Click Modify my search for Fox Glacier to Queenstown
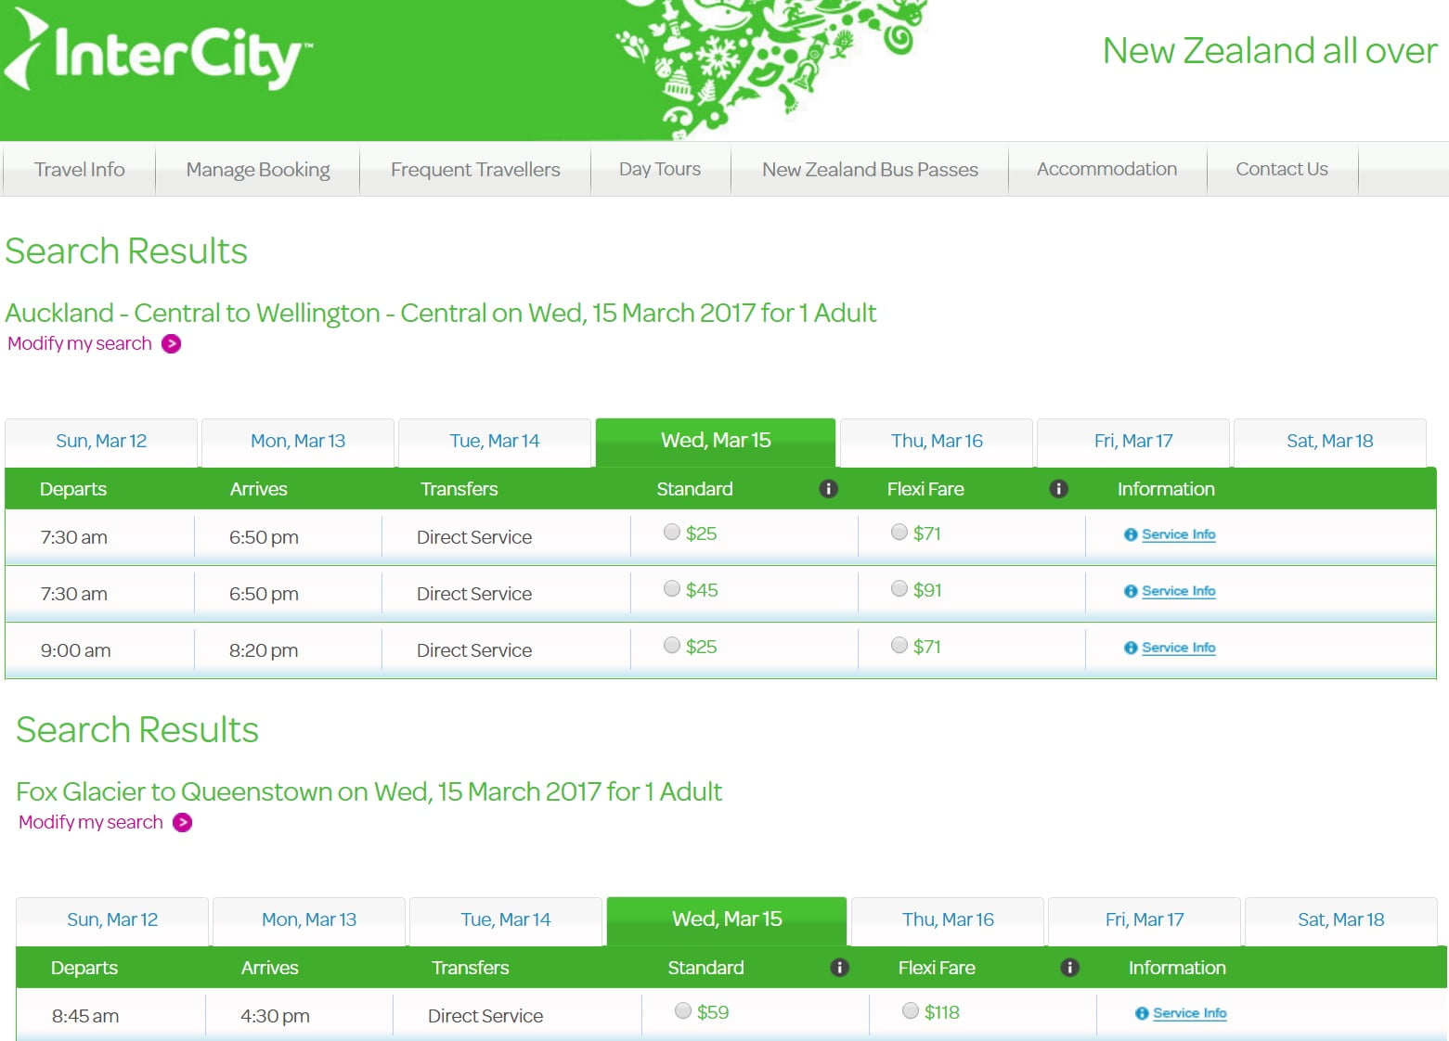The height and width of the screenshot is (1041, 1449). point(91,822)
